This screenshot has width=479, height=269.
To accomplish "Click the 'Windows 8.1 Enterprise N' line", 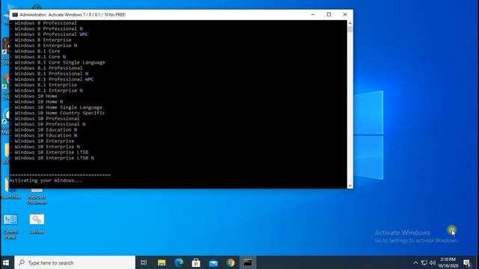I will point(49,90).
